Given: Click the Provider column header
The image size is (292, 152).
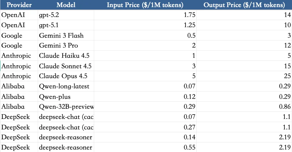Looking at the screenshot, I should (x=19, y=5).
